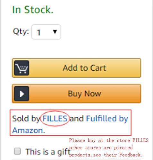Screen dimensions: 153x160
Task: Click the quantity dropdown arrow
Action: click(x=55, y=32)
